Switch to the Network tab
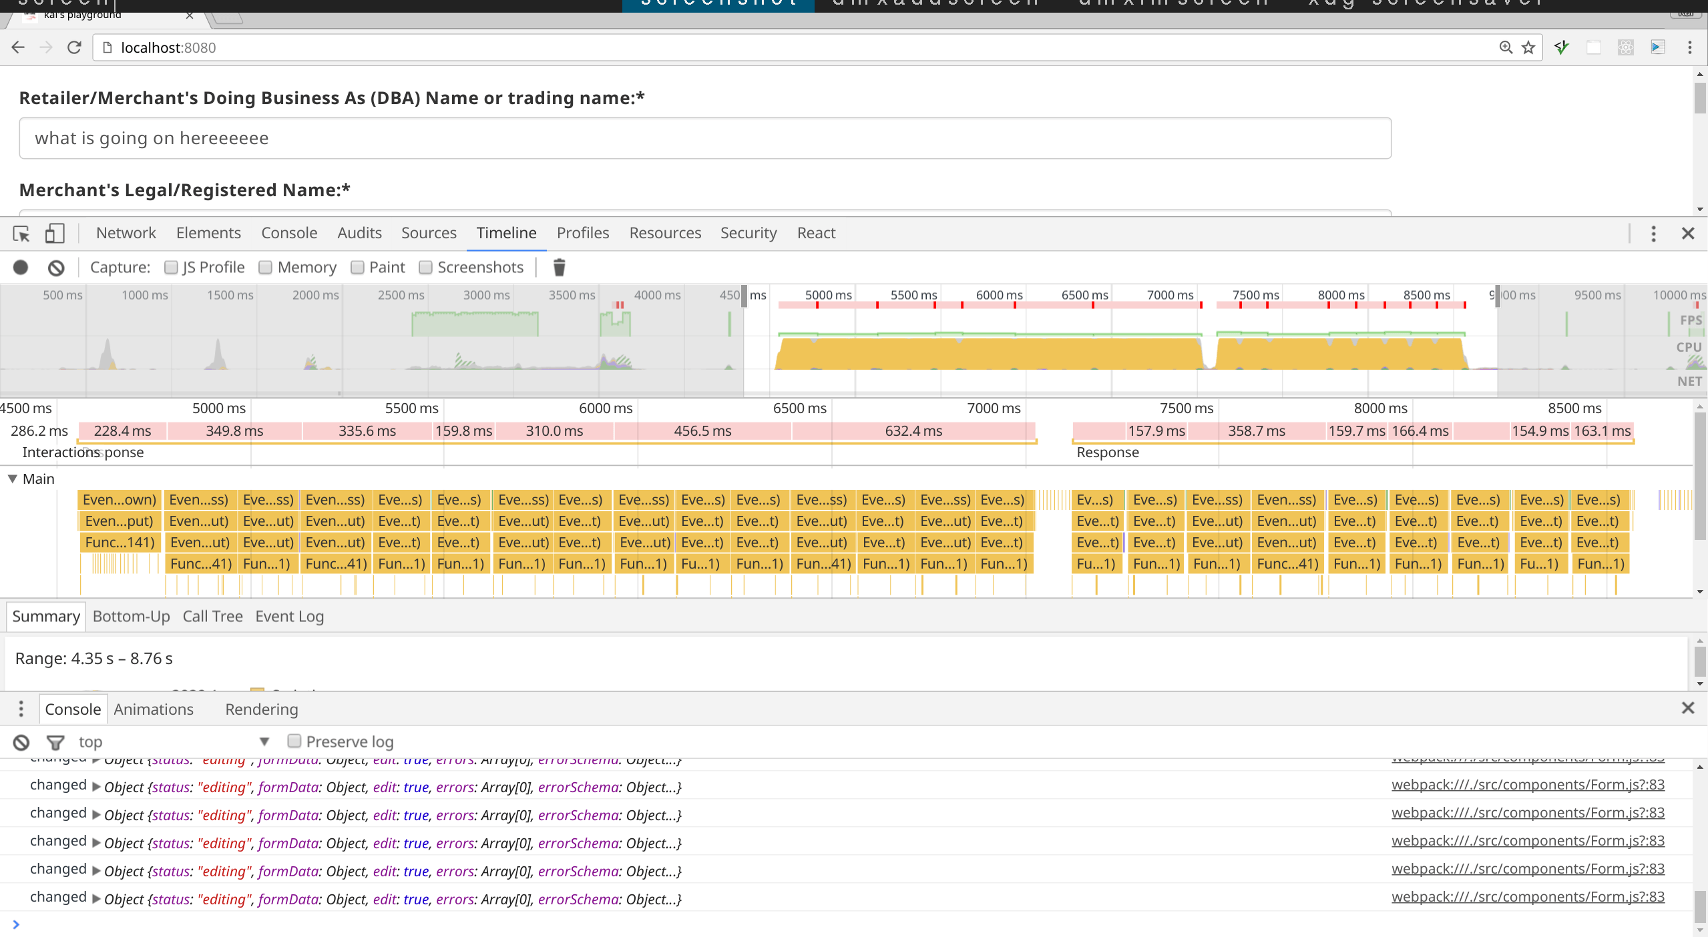The image size is (1708, 937). (126, 233)
